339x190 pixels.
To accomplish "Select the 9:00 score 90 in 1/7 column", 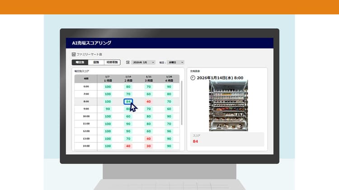I will click(108, 109).
